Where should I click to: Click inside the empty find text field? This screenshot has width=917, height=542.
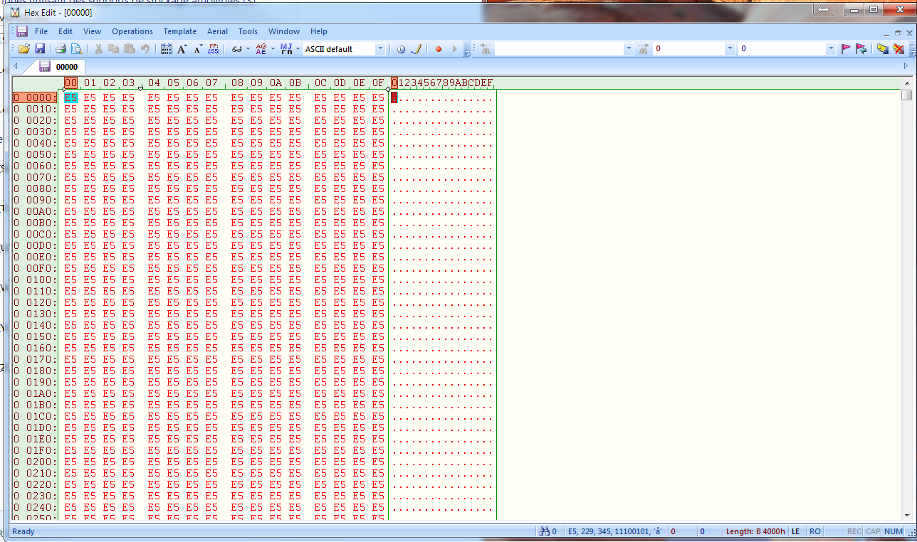pyautogui.click(x=559, y=49)
